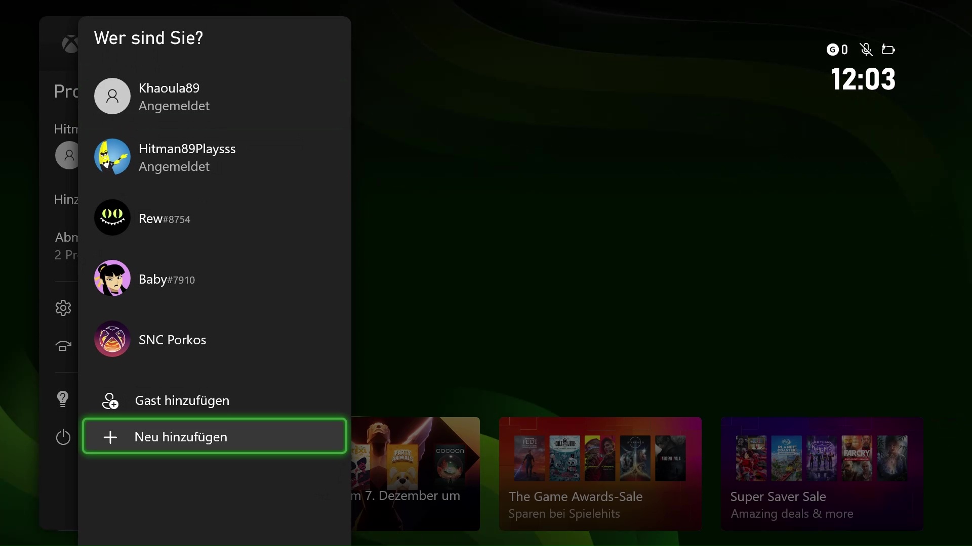972x546 pixels.
Task: Click the 12:03 clock display
Action: tap(863, 79)
